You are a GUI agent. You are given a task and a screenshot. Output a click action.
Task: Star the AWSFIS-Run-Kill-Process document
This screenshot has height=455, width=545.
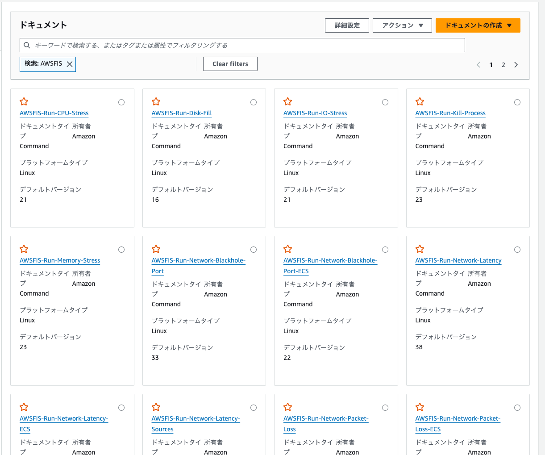(420, 102)
